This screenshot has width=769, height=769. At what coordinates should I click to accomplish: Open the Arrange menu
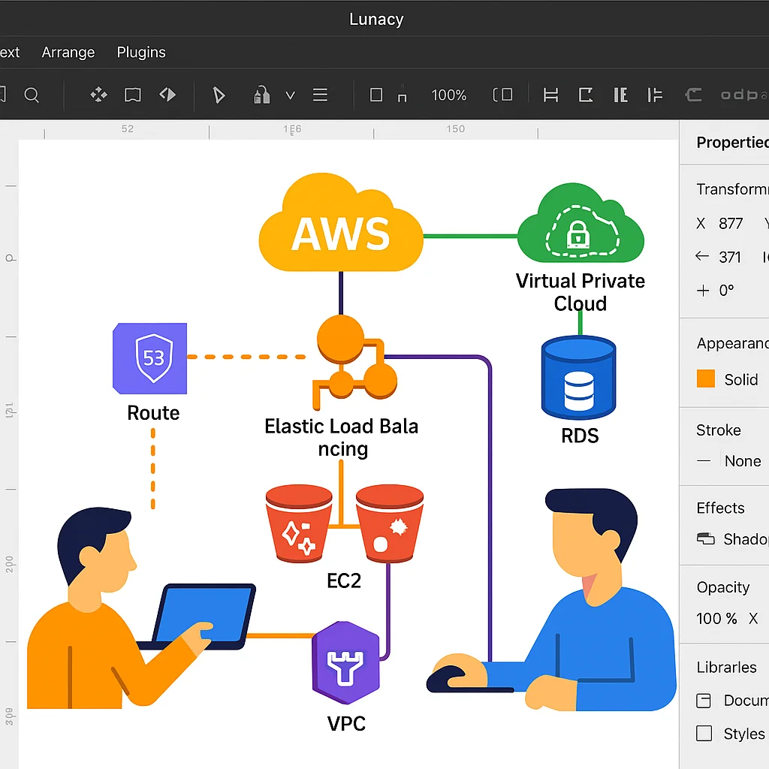click(68, 52)
